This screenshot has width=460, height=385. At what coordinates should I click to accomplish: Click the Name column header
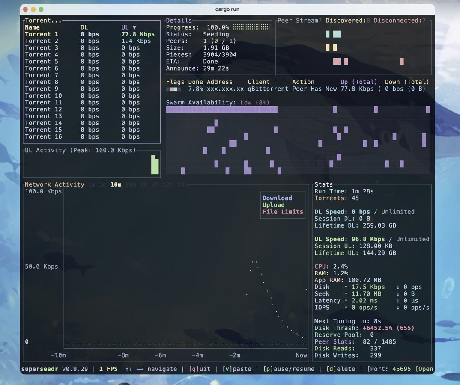click(32, 27)
